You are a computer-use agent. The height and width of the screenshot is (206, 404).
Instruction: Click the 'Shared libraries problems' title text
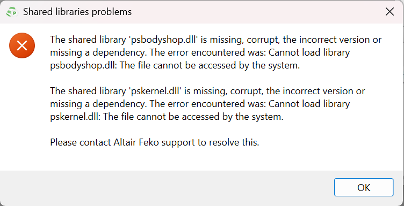(x=77, y=12)
